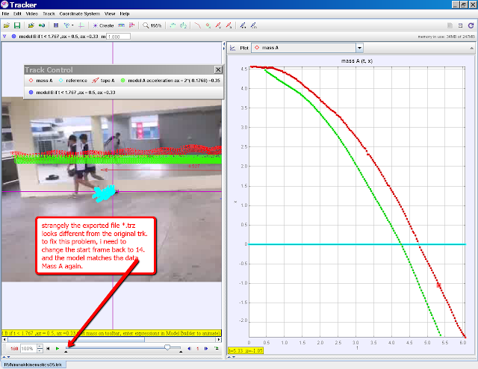The width and height of the screenshot is (478, 369).
Task: Click the import video folder icon
Action: [31, 25]
